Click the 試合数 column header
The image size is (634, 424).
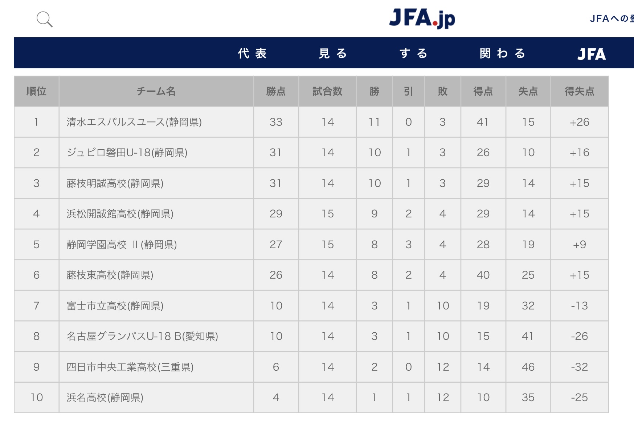[327, 91]
